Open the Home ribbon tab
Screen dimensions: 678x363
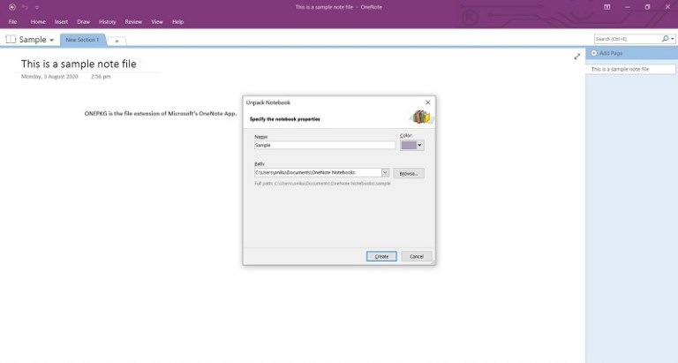pos(38,21)
